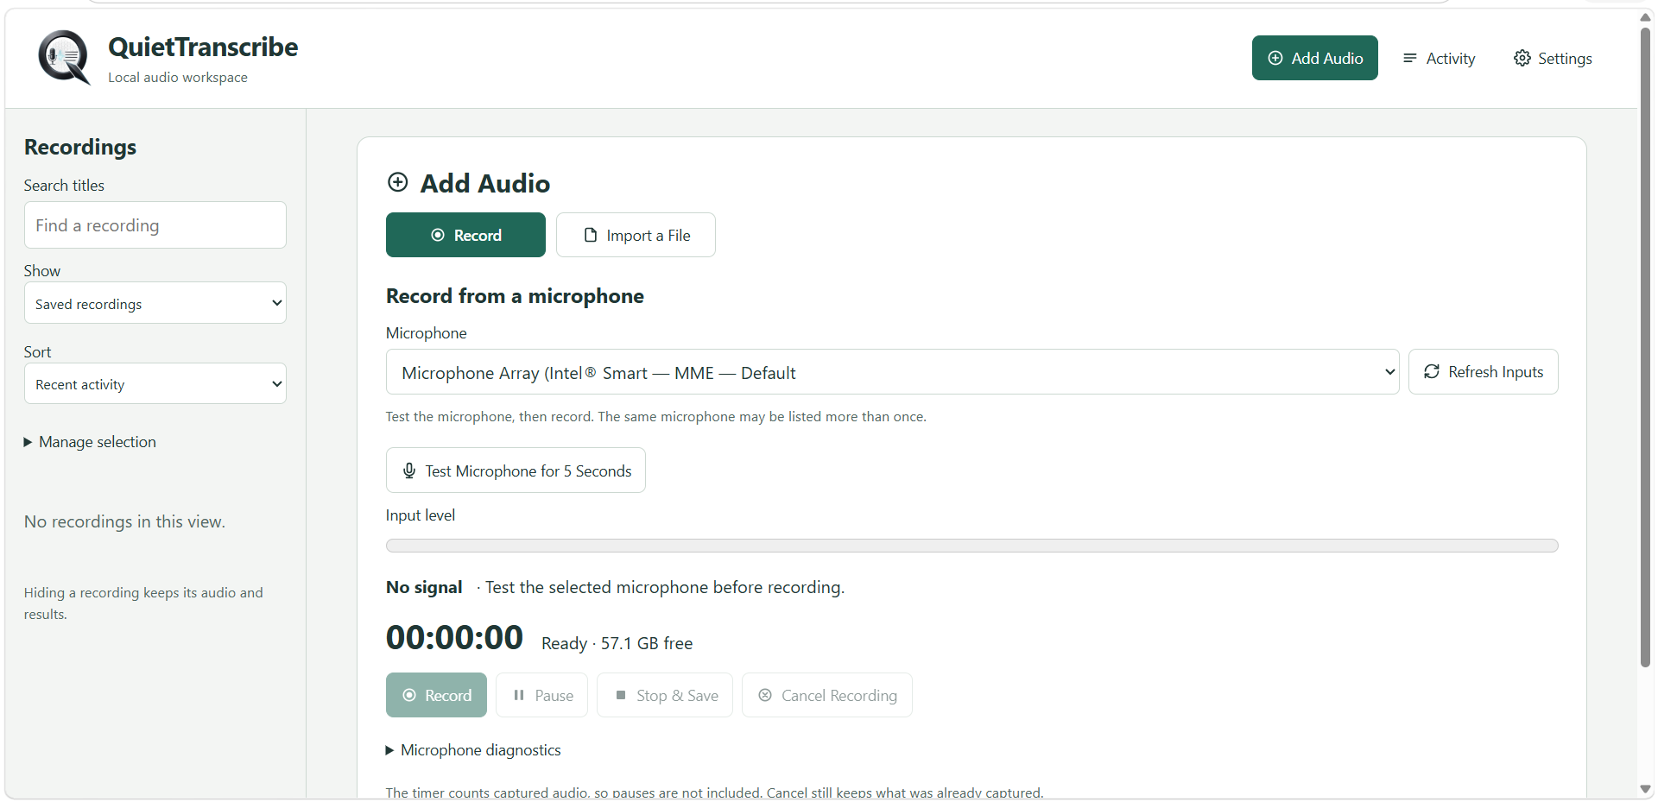Viewport: 1658px width, 802px height.
Task: Open the Settings menu item
Action: (x=1553, y=58)
